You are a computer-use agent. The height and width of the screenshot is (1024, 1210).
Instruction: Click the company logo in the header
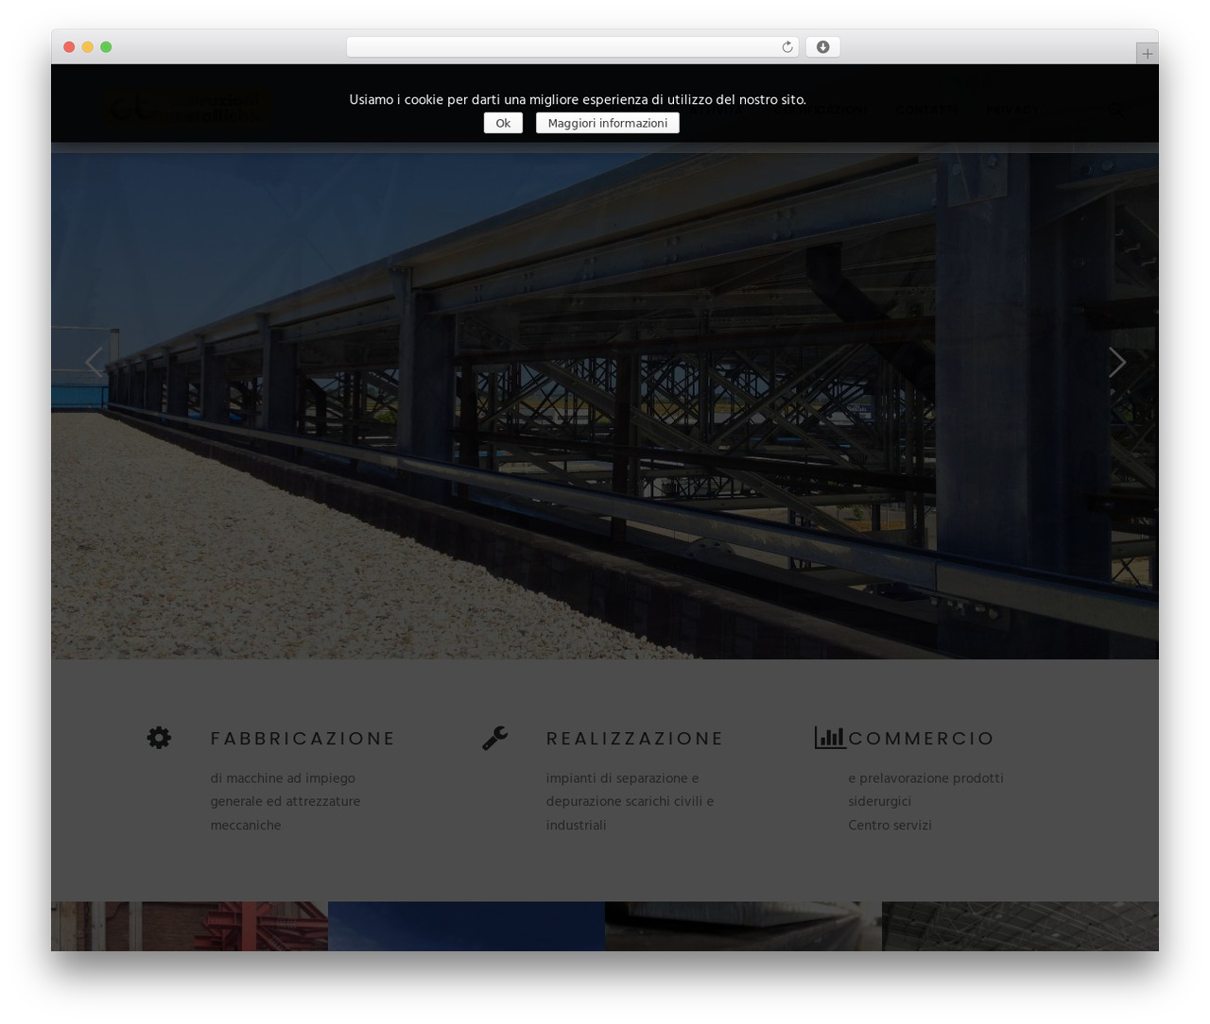tap(187, 109)
